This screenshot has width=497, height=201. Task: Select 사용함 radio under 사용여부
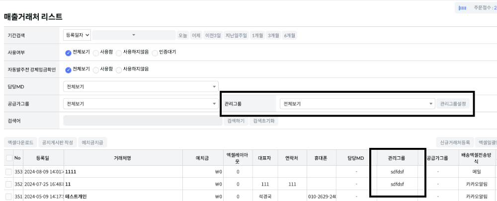tap(96, 53)
